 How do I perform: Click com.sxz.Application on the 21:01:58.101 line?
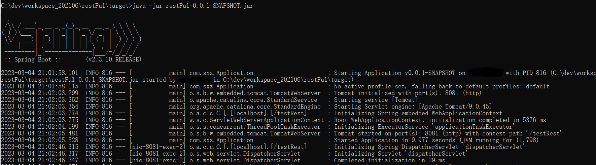pyautogui.click(x=221, y=73)
